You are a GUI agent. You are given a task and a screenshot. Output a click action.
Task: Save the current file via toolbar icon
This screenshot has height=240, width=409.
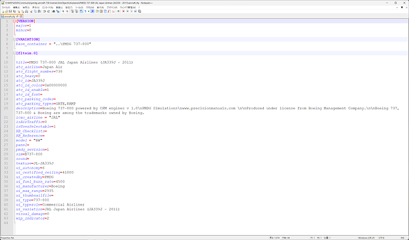tap(10, 11)
